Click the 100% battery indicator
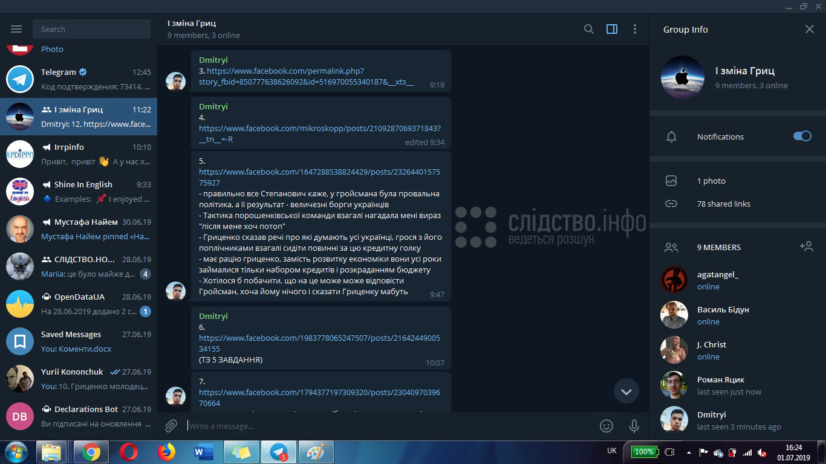The image size is (826, 464). pos(644,452)
